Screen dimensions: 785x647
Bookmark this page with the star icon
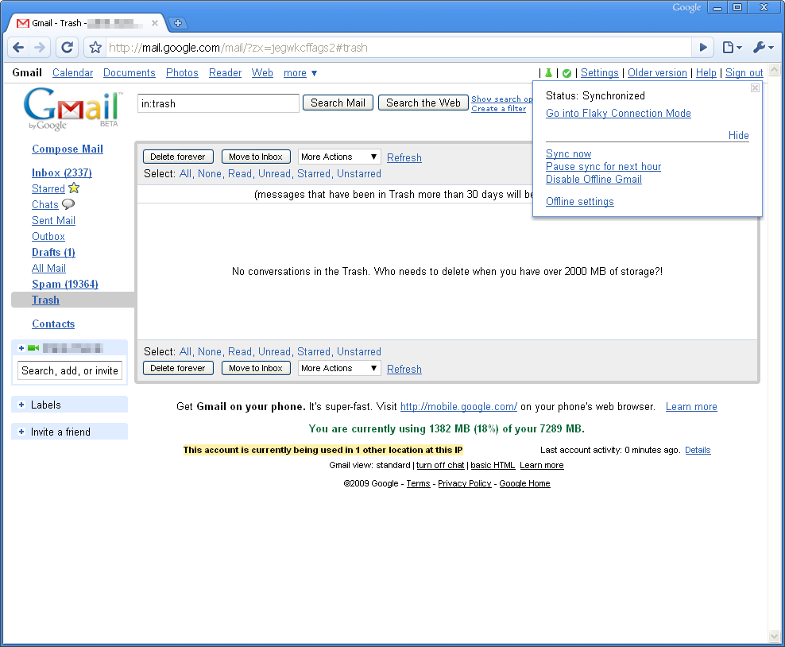[95, 48]
